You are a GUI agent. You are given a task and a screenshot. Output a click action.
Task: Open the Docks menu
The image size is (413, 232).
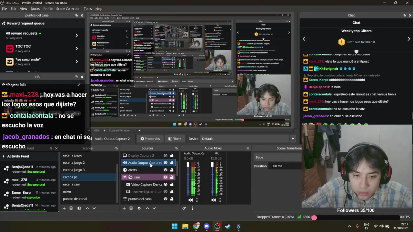click(35, 9)
